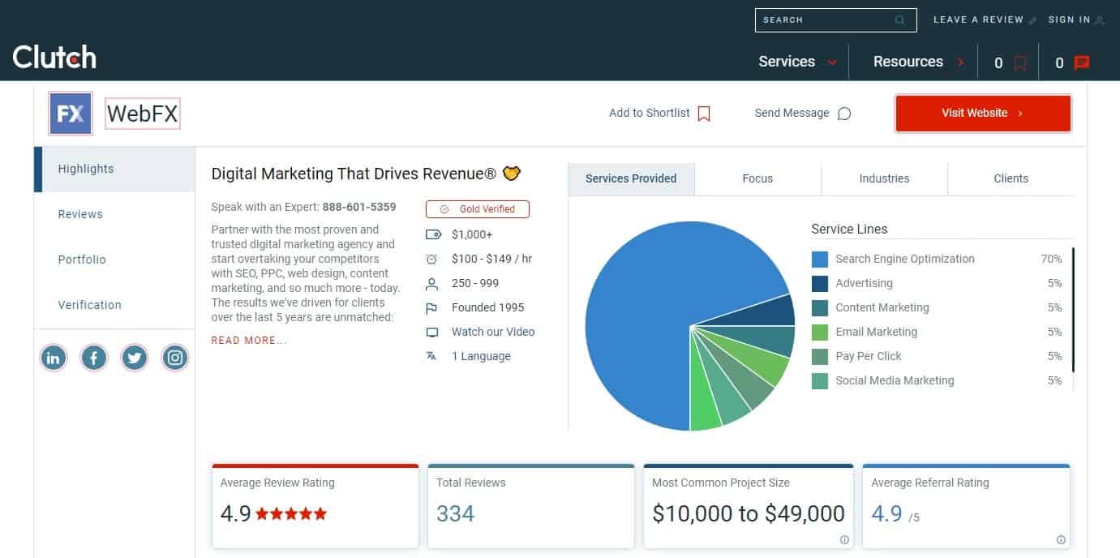Click the Email Marketing color swatch
This screenshot has width=1120, height=558.
(820, 333)
